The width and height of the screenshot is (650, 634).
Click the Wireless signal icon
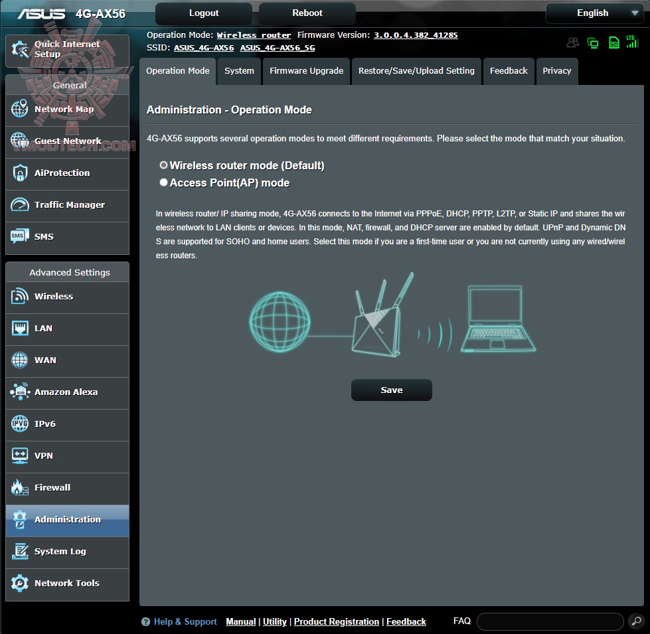[x=19, y=296]
